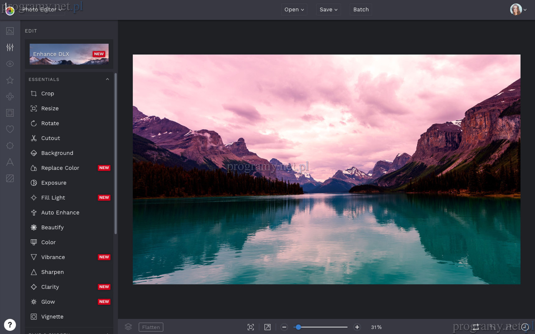
Task: Open the Photo Editor mode dropdown
Action: click(42, 10)
